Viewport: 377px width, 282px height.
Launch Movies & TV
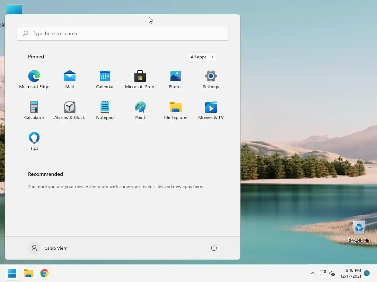(x=211, y=110)
